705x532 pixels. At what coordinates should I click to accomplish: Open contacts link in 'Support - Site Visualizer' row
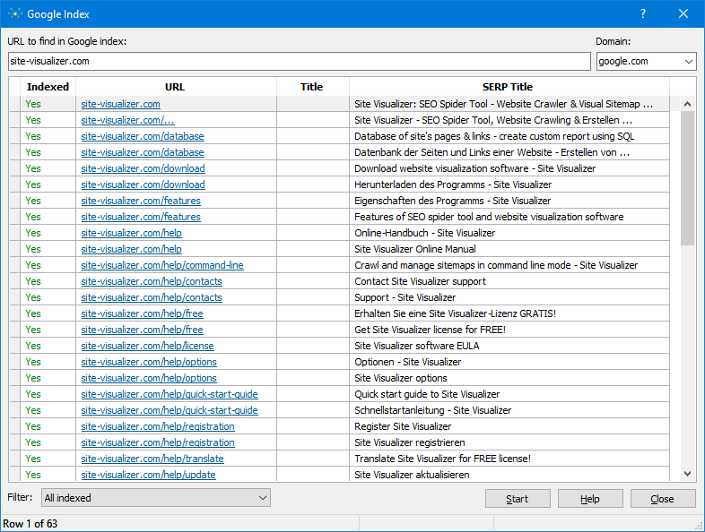coord(152,297)
